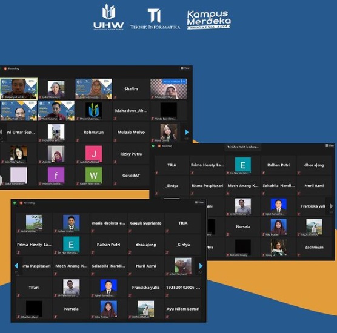Select the green W avatar tile
Screen dimensions: 337x333
click(94, 176)
